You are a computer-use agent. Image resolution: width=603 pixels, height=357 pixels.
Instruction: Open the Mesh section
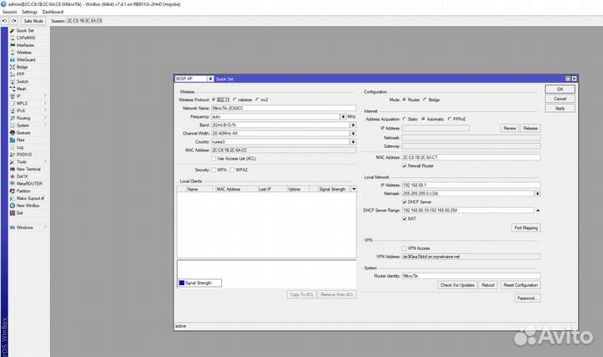[x=21, y=89]
